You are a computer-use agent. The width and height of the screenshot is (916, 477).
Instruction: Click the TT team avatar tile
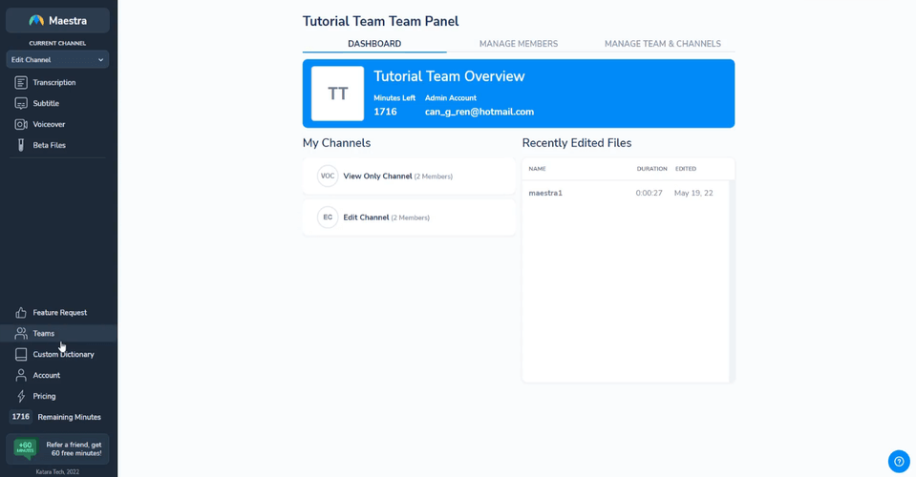pyautogui.click(x=338, y=93)
